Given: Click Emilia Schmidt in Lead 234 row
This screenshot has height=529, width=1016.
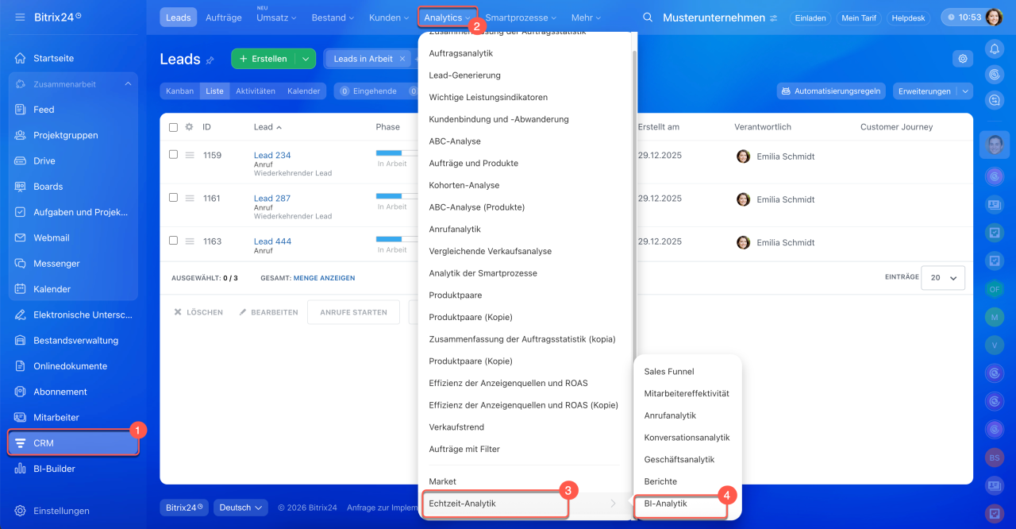Looking at the screenshot, I should (785, 156).
